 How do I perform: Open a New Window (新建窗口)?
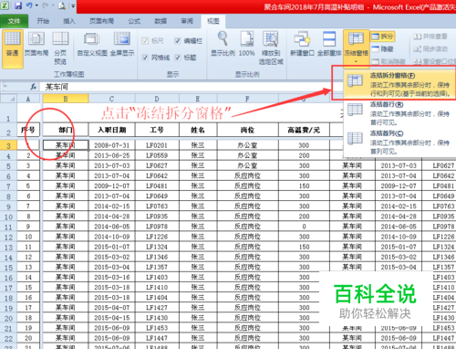click(302, 44)
